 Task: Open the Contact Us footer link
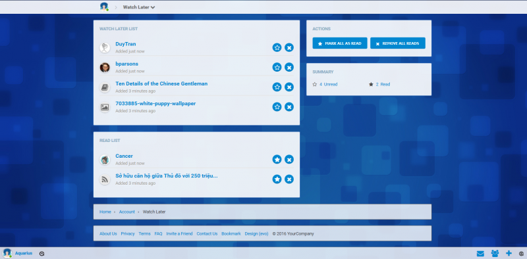(207, 234)
